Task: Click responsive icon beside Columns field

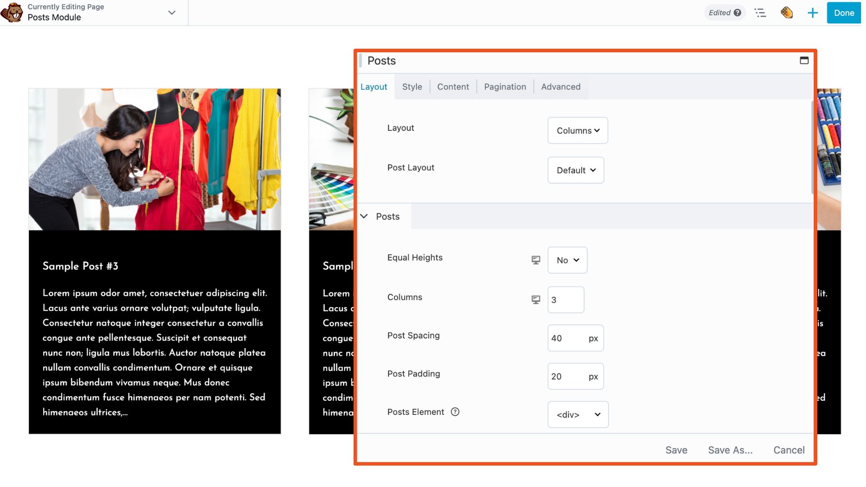Action: tap(535, 300)
